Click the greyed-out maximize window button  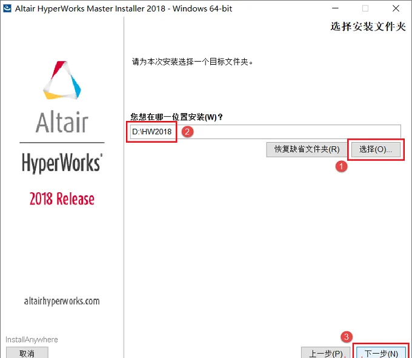[365, 8]
